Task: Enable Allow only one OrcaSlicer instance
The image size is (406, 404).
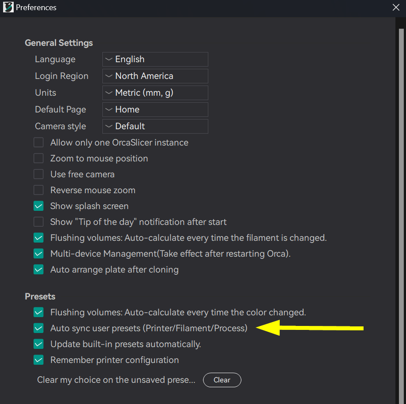Action: (x=38, y=142)
